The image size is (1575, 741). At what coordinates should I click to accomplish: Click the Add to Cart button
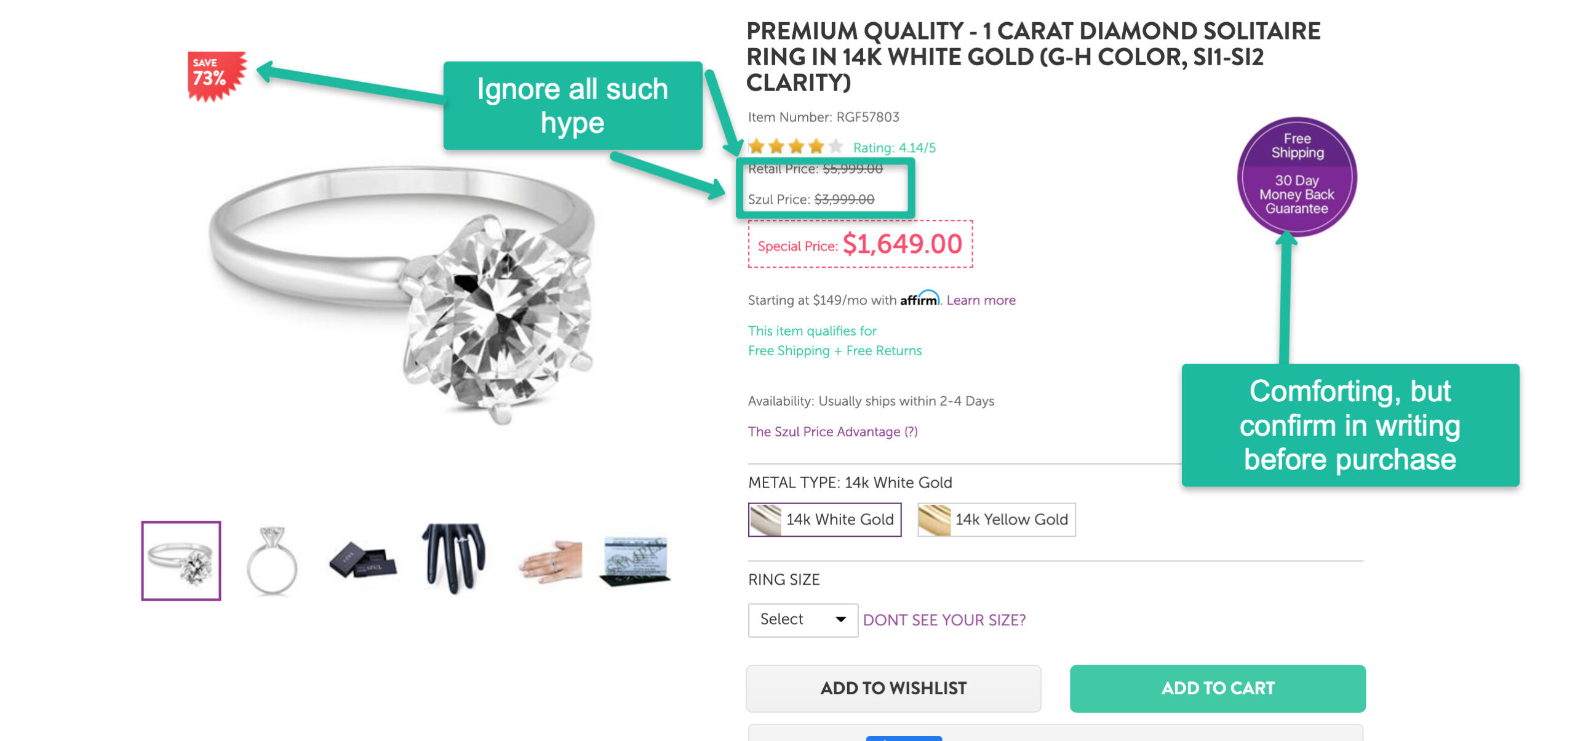click(1217, 688)
